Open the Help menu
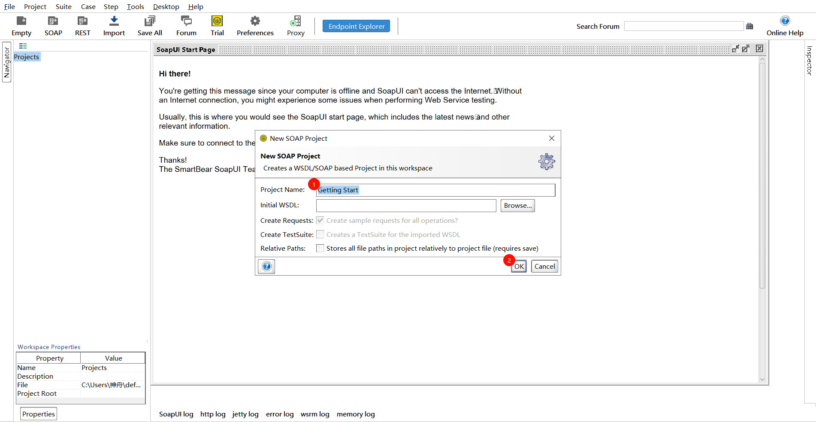This screenshot has width=816, height=422. click(x=196, y=6)
